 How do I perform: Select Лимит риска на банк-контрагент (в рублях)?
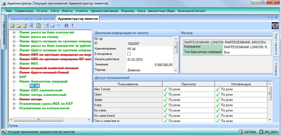click(55, 46)
